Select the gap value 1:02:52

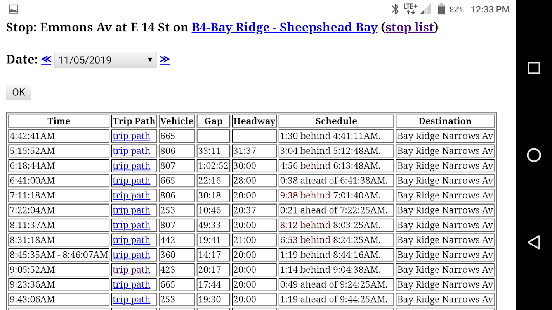[214, 166]
